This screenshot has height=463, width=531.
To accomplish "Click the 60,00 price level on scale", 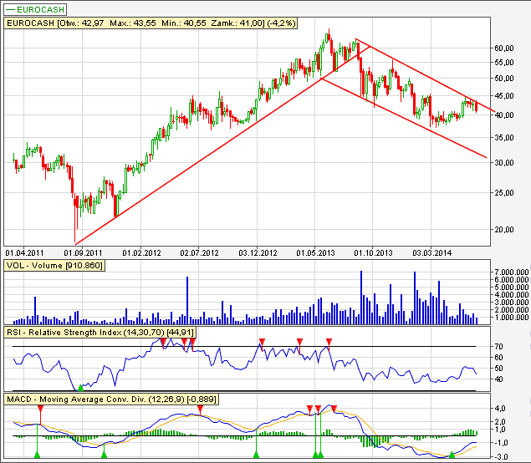I will click(x=503, y=48).
